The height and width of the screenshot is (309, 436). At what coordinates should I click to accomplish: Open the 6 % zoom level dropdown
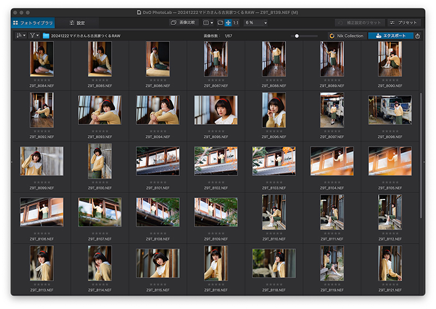tap(256, 23)
